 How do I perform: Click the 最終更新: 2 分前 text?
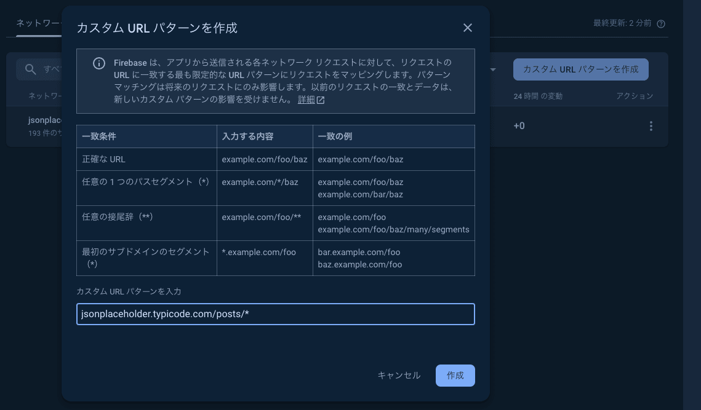(622, 23)
